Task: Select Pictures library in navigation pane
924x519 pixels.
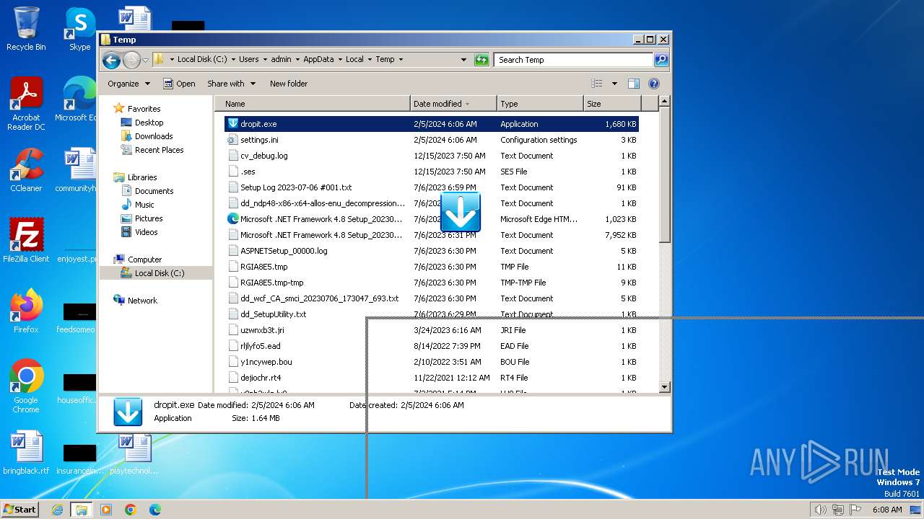Action: [x=148, y=218]
